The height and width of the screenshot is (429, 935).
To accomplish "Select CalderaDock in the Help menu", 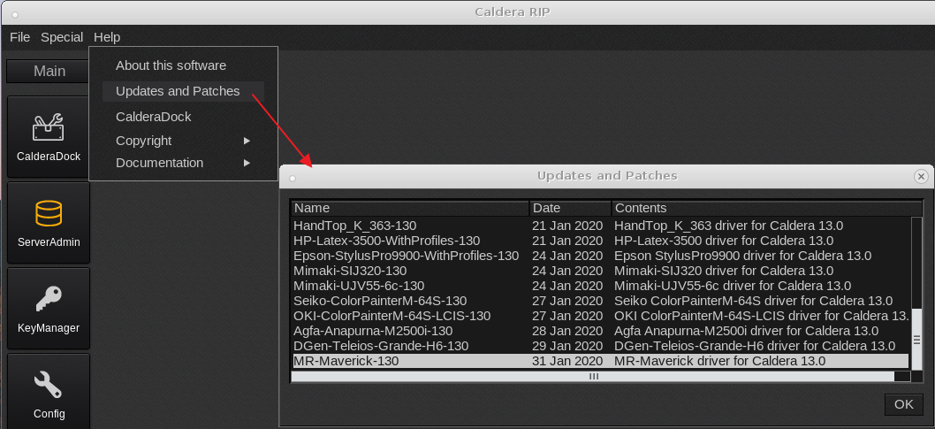I will coord(153,117).
